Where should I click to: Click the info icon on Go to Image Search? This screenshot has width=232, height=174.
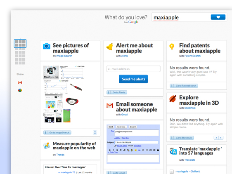click(45, 132)
